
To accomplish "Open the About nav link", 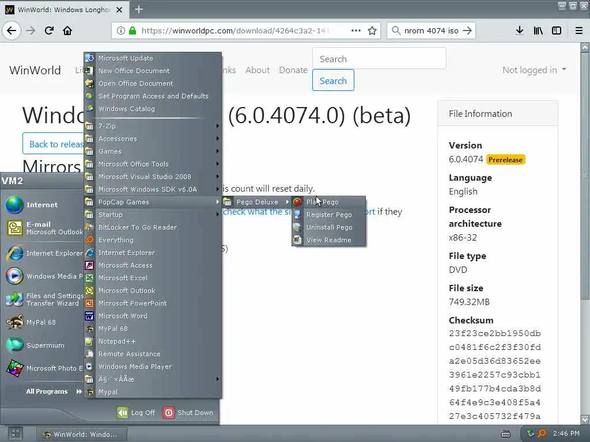I will click(x=258, y=70).
